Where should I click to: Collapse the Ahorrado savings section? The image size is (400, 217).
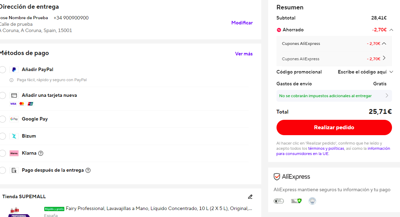(391, 30)
